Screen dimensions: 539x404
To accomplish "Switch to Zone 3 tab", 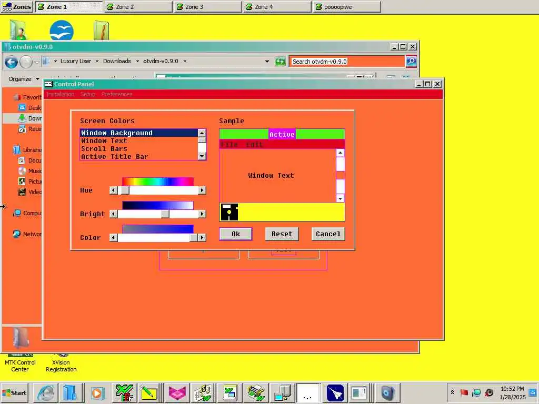I will [x=207, y=6].
